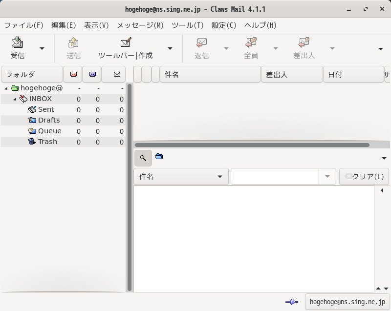Click the 受信 (receive mail) toolbar icon
This screenshot has width=391, height=311.
(17, 42)
